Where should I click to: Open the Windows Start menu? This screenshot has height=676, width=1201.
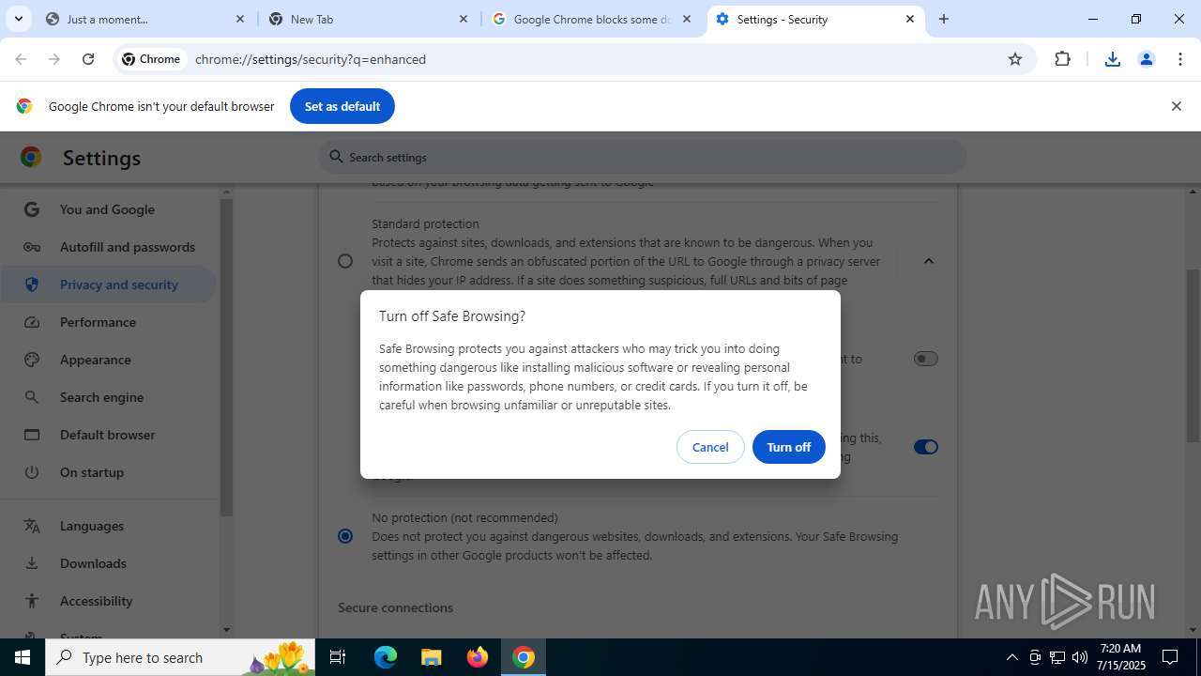click(23, 657)
